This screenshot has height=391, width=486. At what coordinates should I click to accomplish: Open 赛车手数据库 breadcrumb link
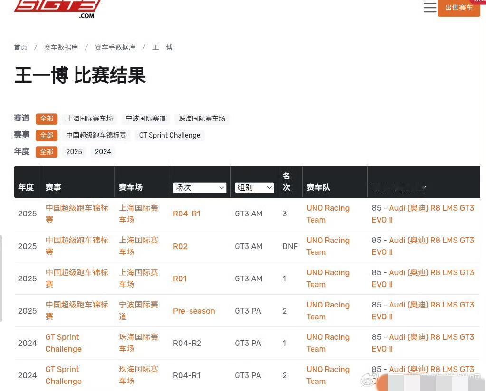coord(115,47)
